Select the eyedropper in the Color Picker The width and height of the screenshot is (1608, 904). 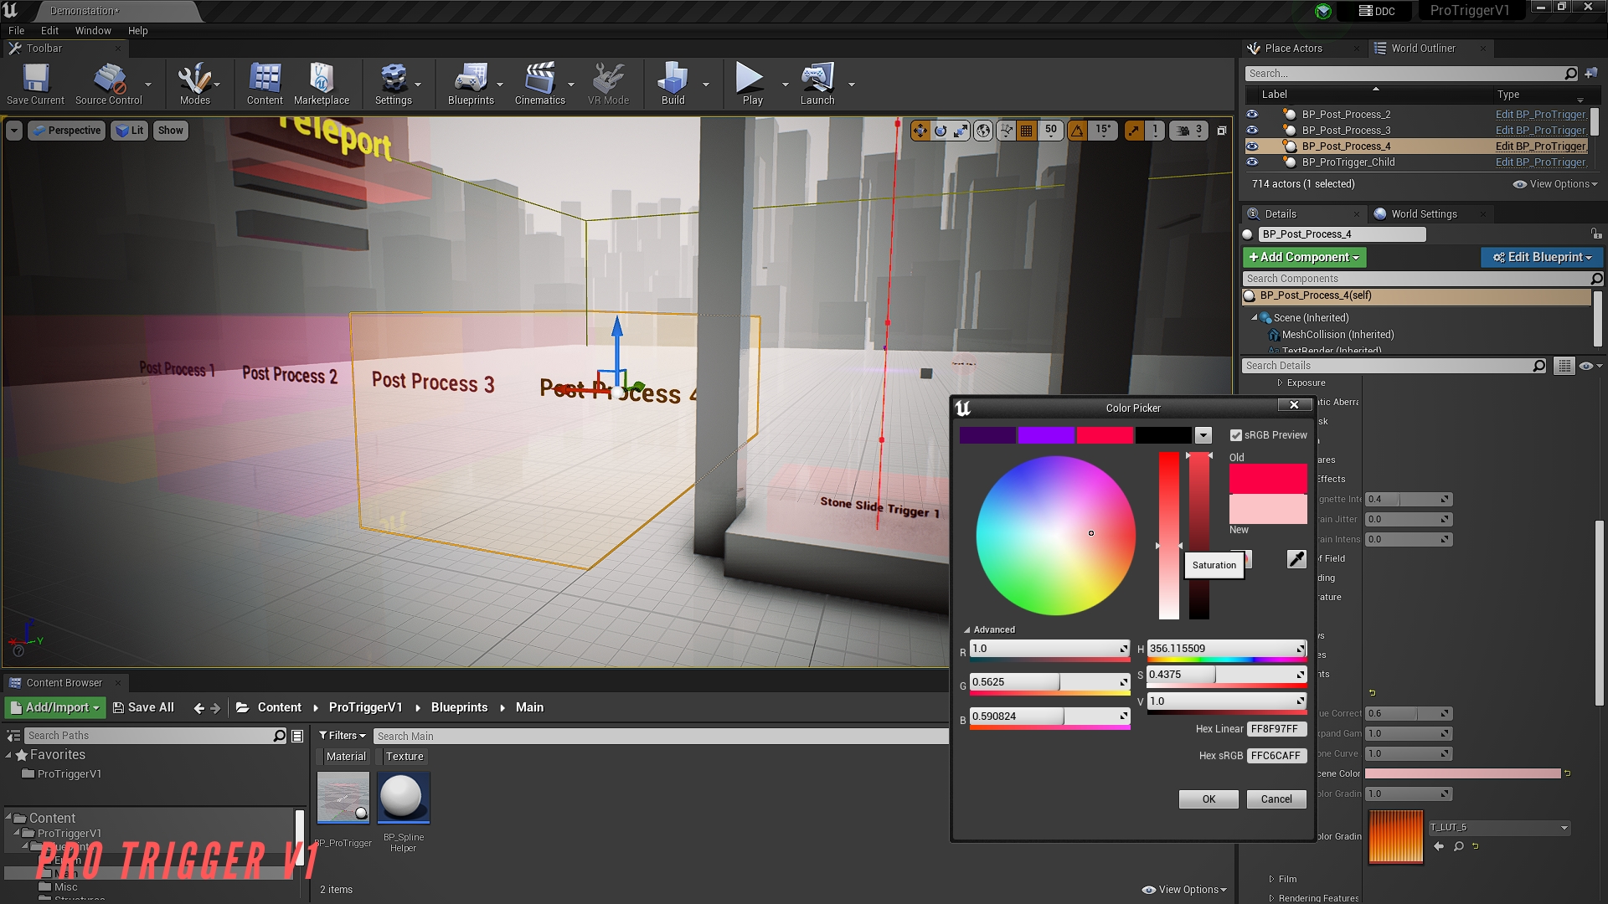pos(1296,558)
